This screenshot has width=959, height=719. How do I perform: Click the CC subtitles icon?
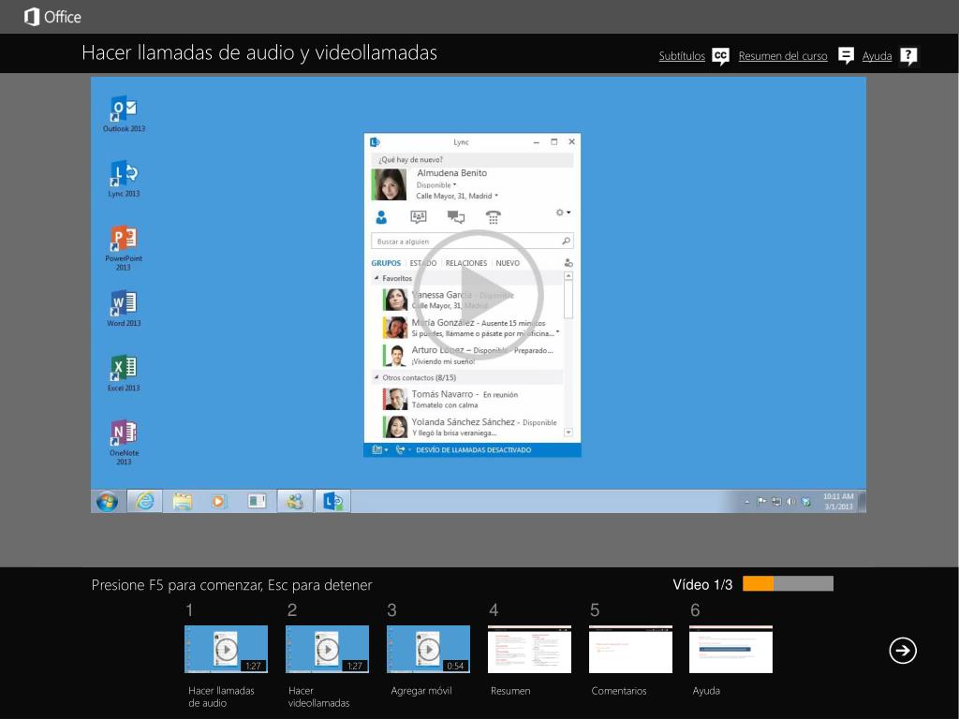coord(721,56)
